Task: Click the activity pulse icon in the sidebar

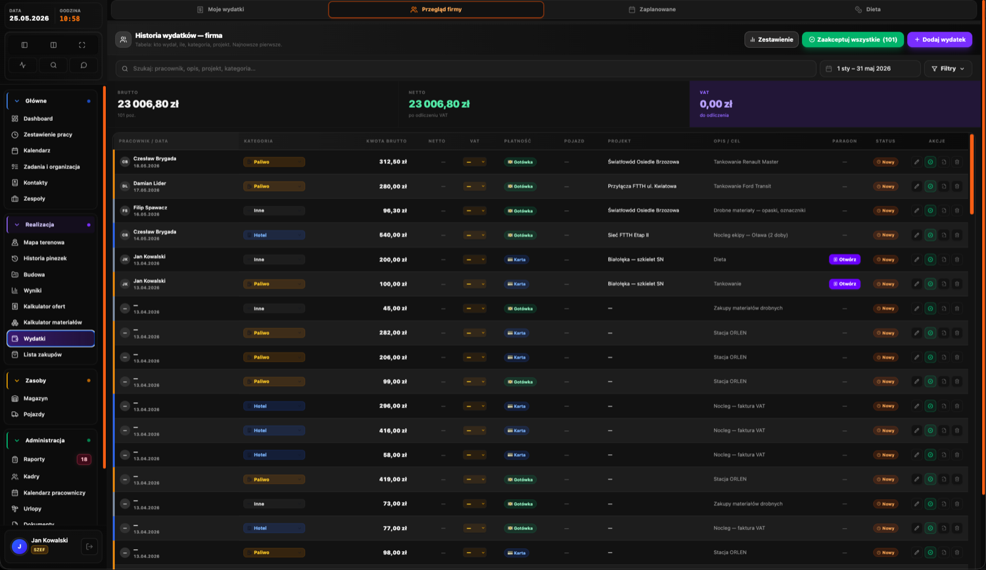Action: tap(23, 65)
